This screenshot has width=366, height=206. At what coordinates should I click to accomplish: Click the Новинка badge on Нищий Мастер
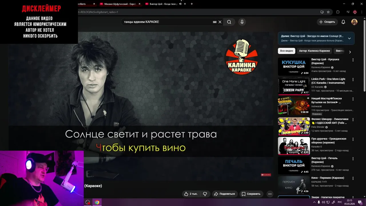click(317, 114)
